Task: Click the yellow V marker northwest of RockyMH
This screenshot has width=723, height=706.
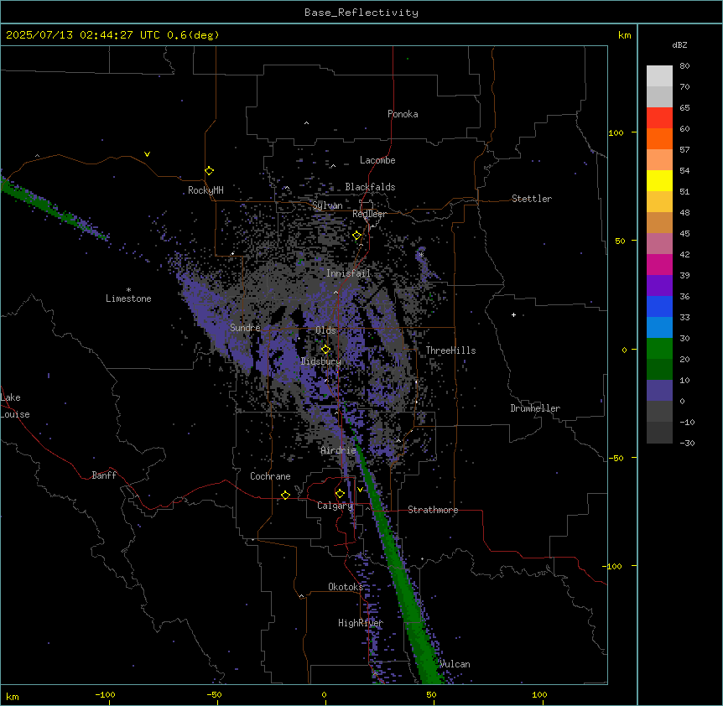Action: [147, 154]
